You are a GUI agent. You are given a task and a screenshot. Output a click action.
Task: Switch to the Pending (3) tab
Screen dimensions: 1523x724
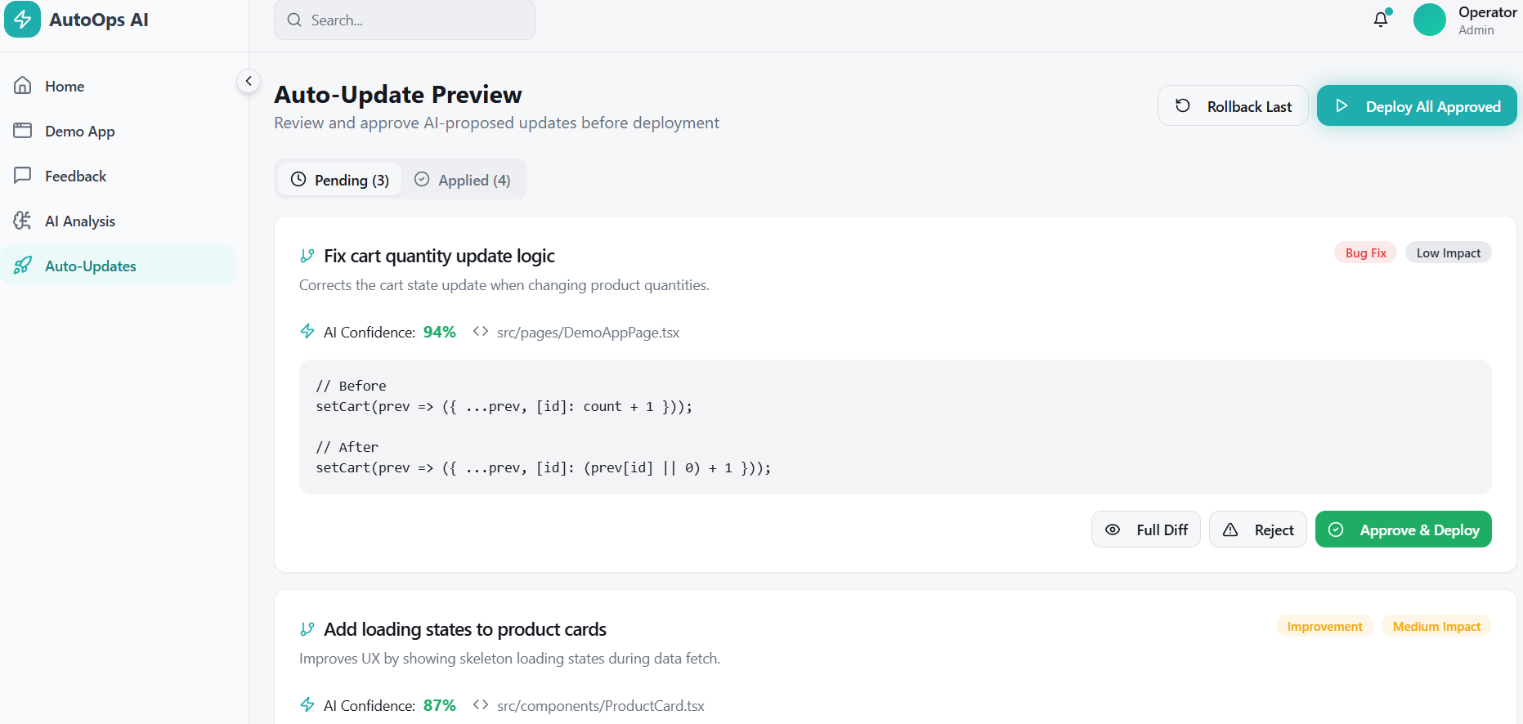(340, 180)
